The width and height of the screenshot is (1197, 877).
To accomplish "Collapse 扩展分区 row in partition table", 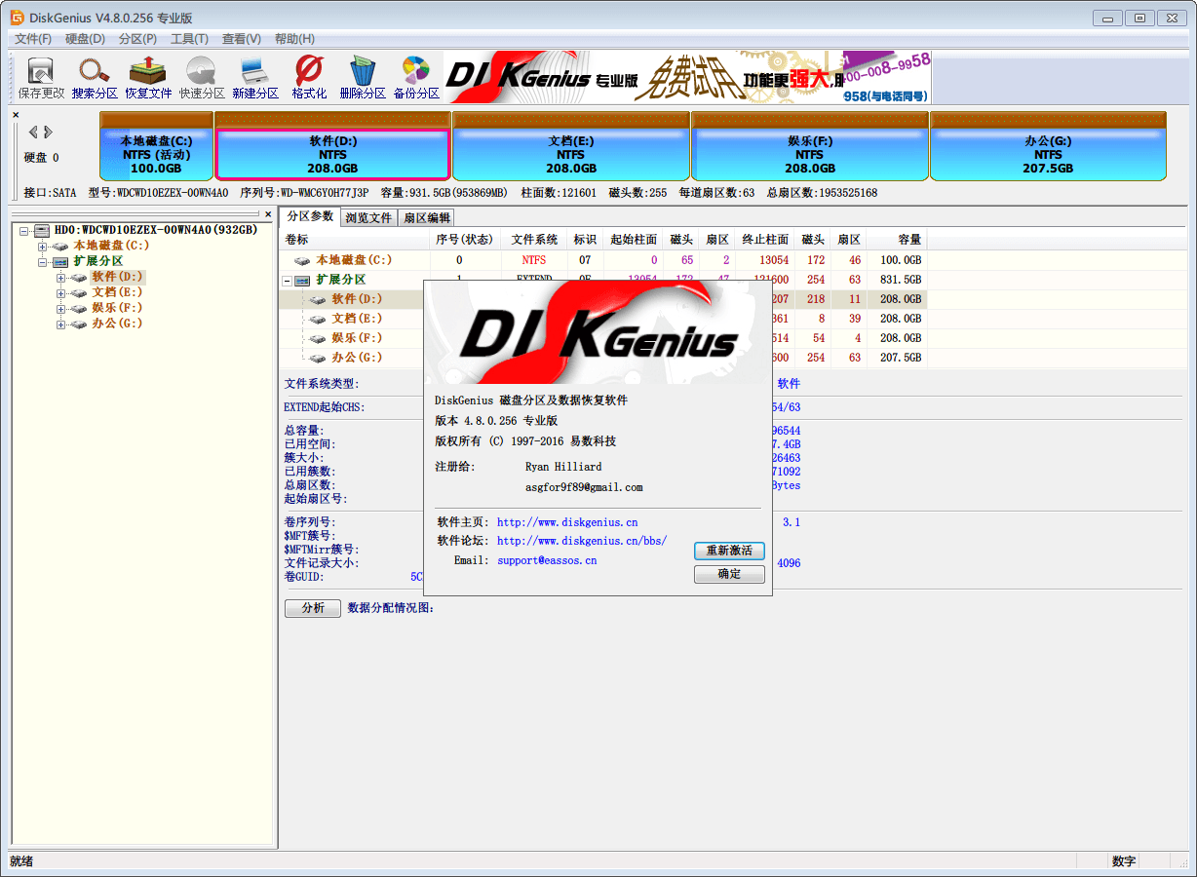I will point(288,281).
